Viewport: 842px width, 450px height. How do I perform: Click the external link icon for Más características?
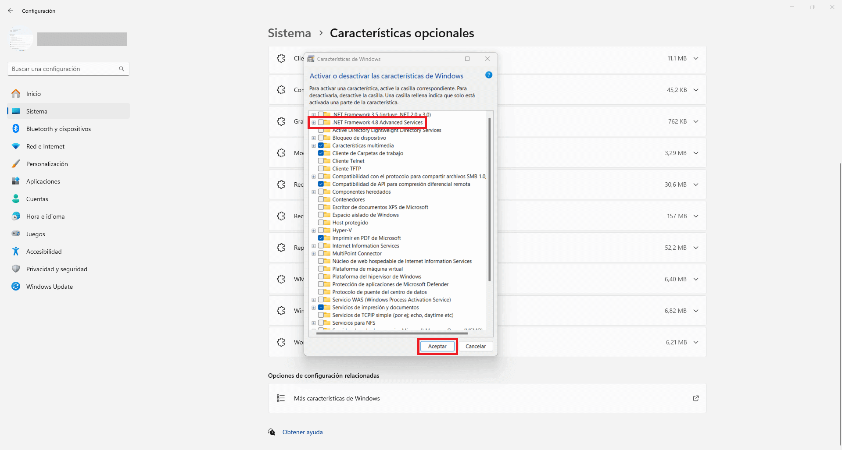[x=696, y=398]
